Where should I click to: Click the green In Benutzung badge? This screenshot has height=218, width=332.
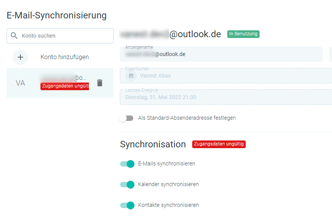(x=243, y=34)
